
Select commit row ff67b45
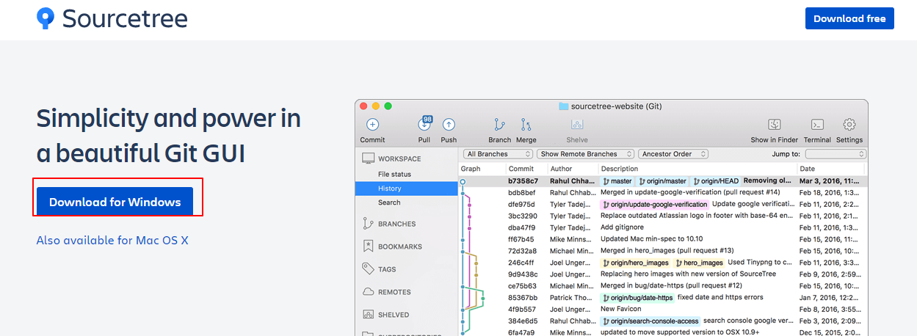coord(663,239)
